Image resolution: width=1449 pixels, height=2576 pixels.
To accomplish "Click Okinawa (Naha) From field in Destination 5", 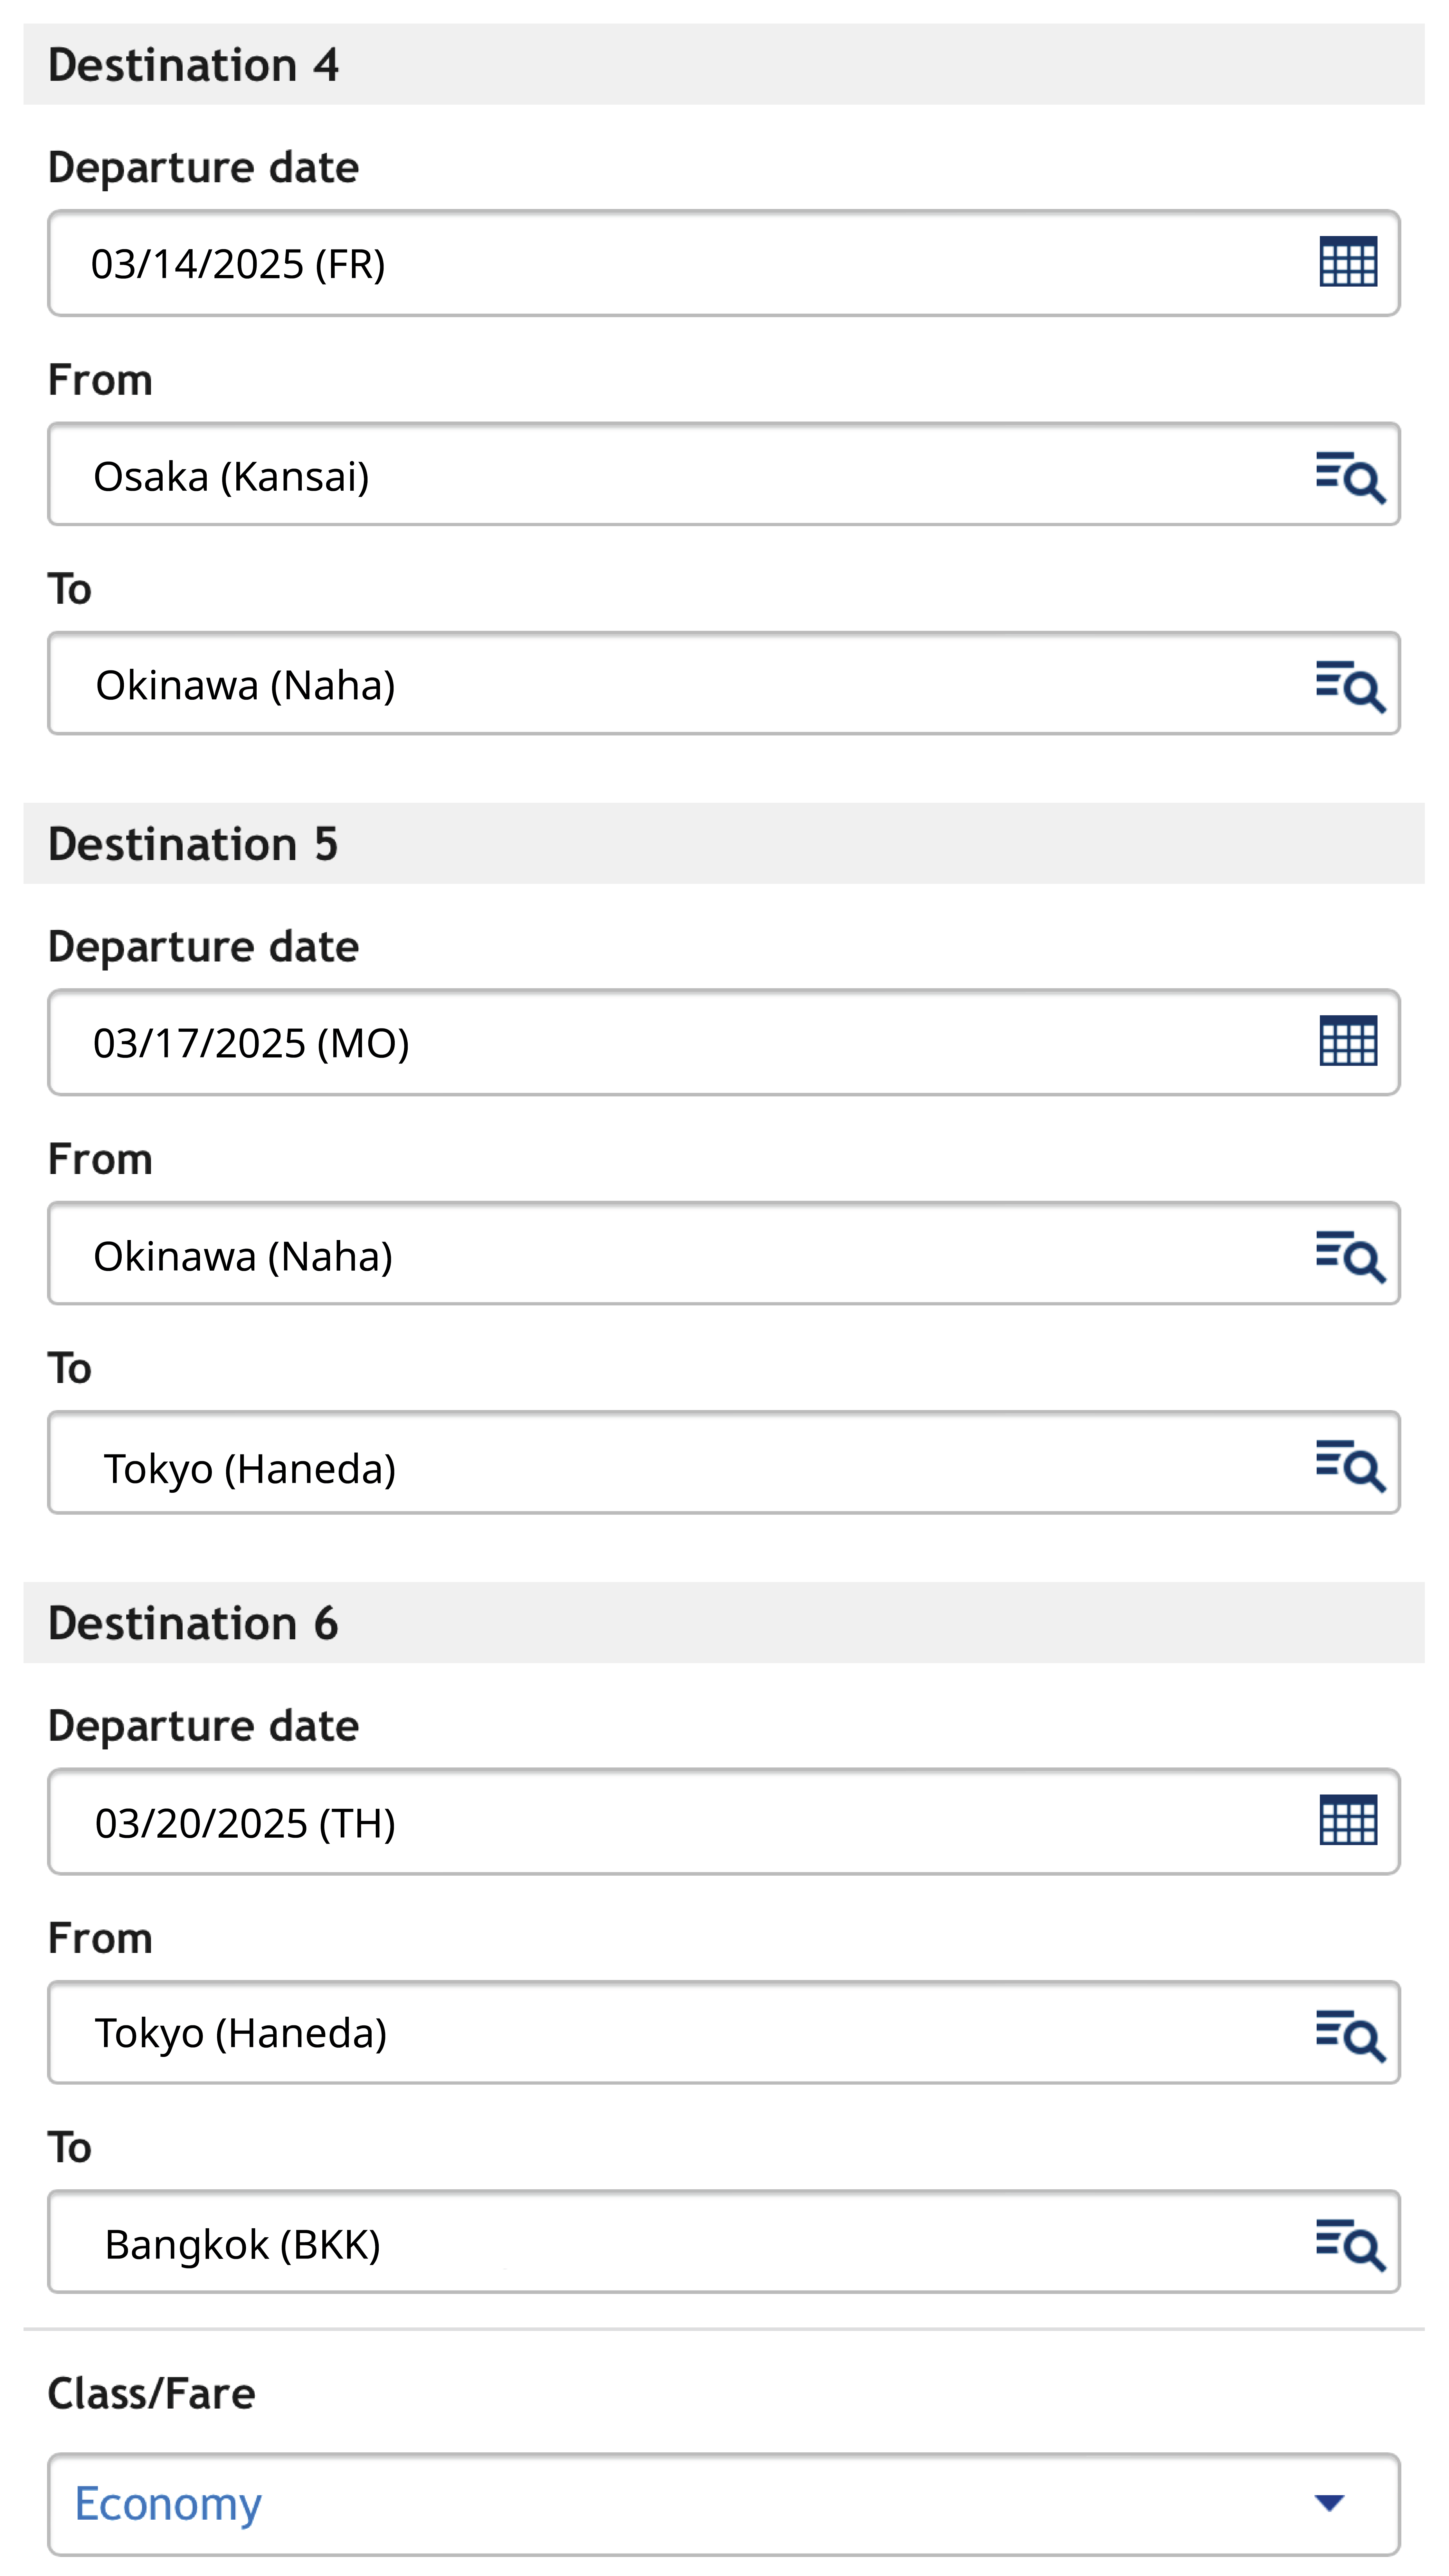I will pyautogui.click(x=650, y=1255).
